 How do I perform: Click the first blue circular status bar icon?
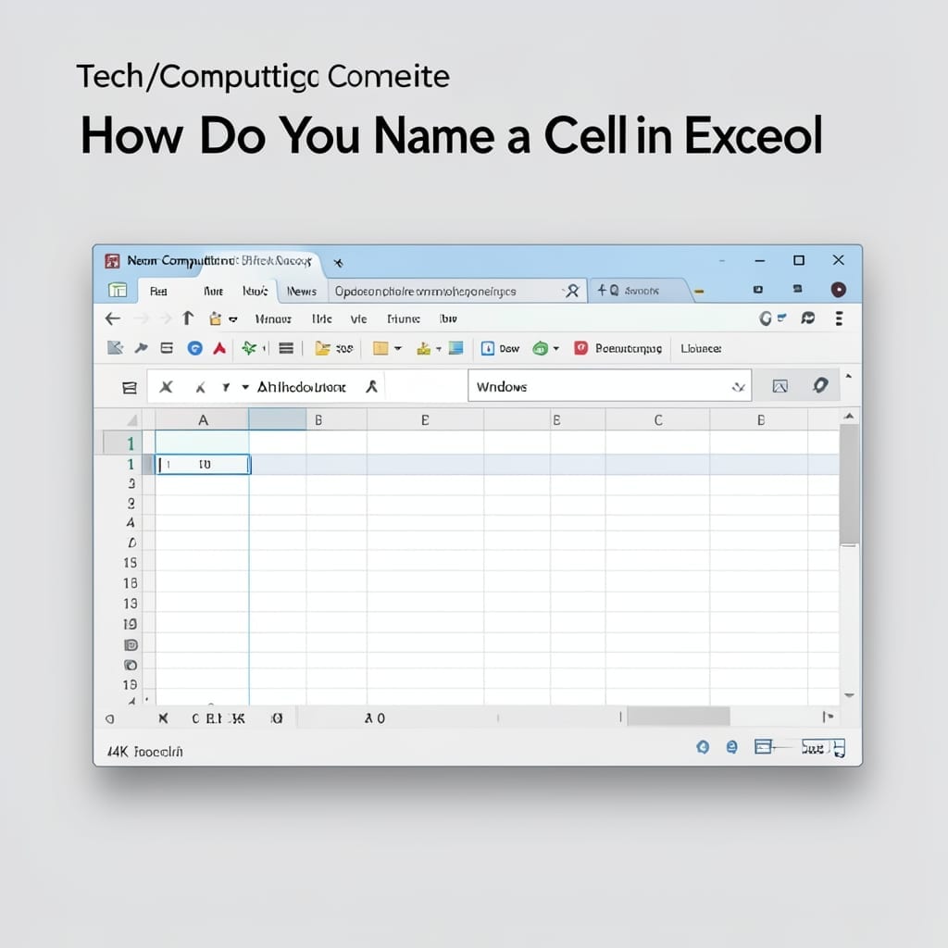tap(703, 747)
